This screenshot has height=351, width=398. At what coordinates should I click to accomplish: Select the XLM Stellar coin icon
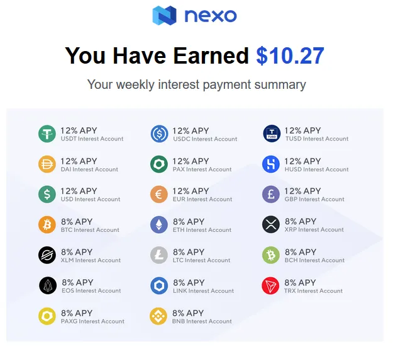pyautogui.click(x=47, y=255)
